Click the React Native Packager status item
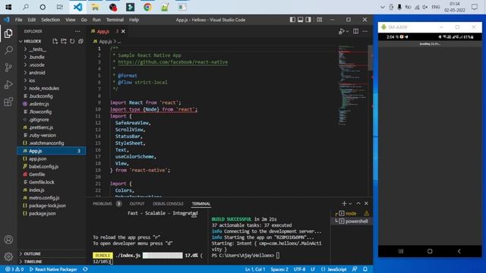 tap(53, 269)
